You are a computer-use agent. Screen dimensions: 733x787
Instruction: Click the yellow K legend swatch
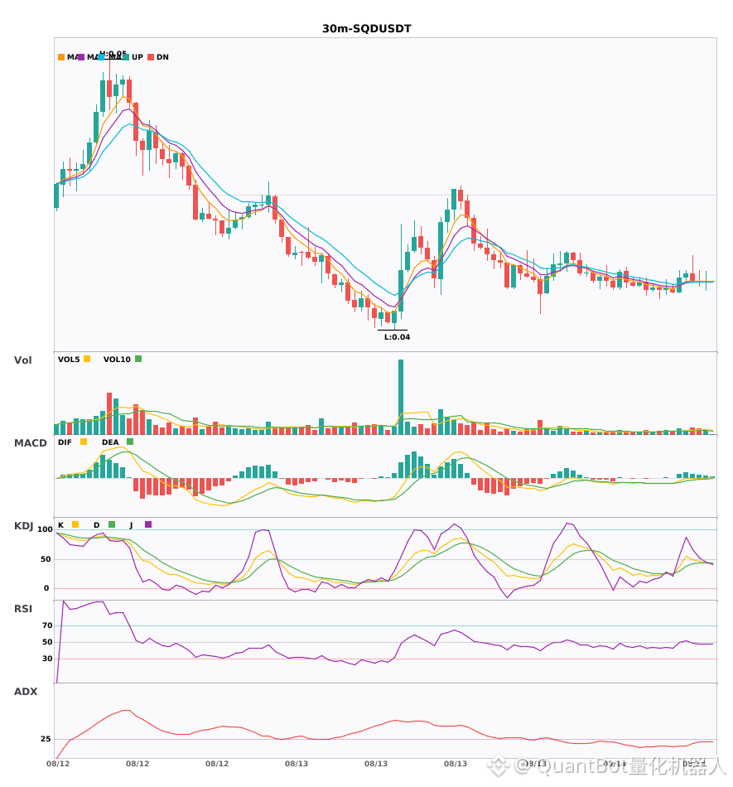click(x=75, y=524)
